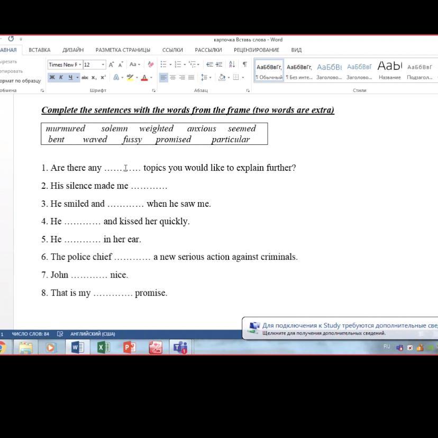The image size is (438, 438).
Task: Apply text highlight color marker
Action: click(130, 77)
